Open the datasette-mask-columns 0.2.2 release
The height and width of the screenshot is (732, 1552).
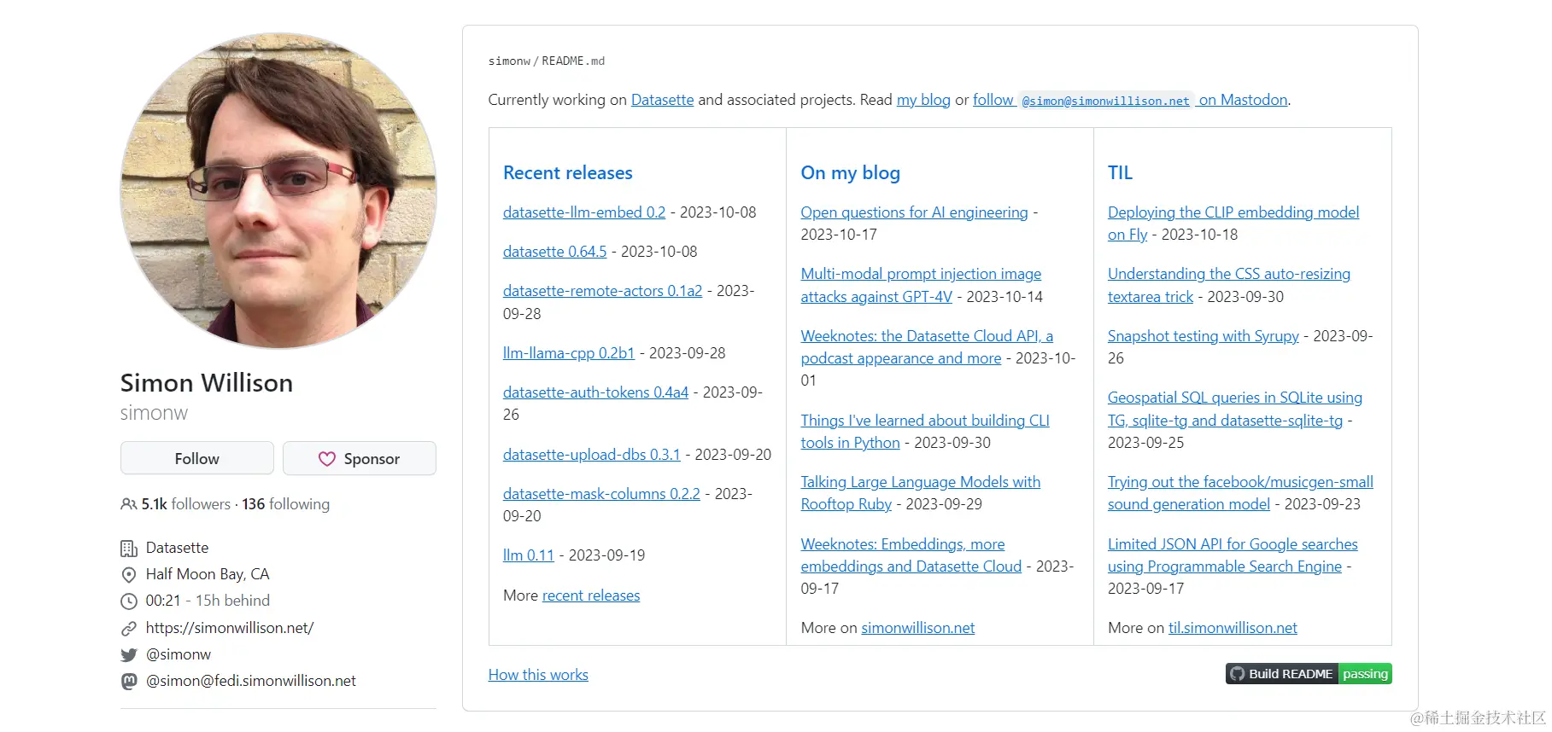(x=601, y=494)
